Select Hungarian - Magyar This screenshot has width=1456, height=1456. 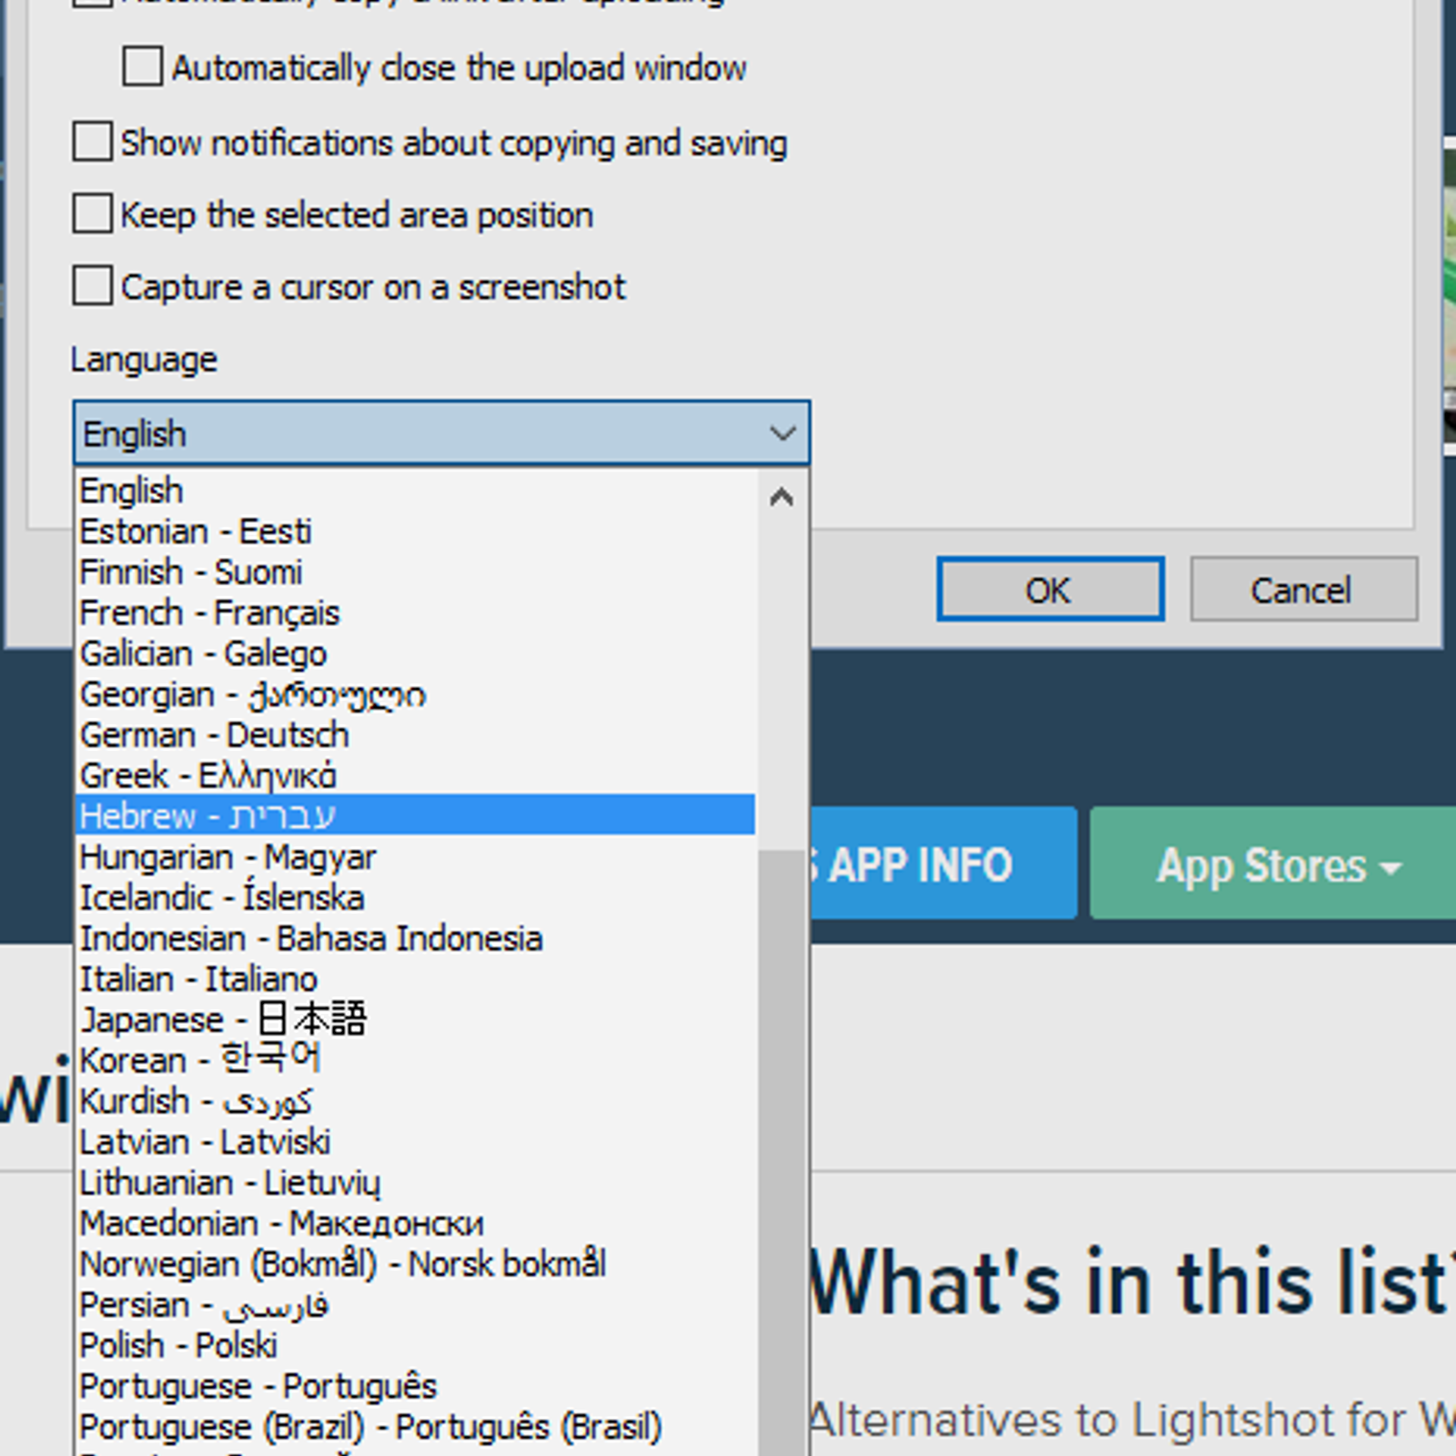[x=415, y=857]
